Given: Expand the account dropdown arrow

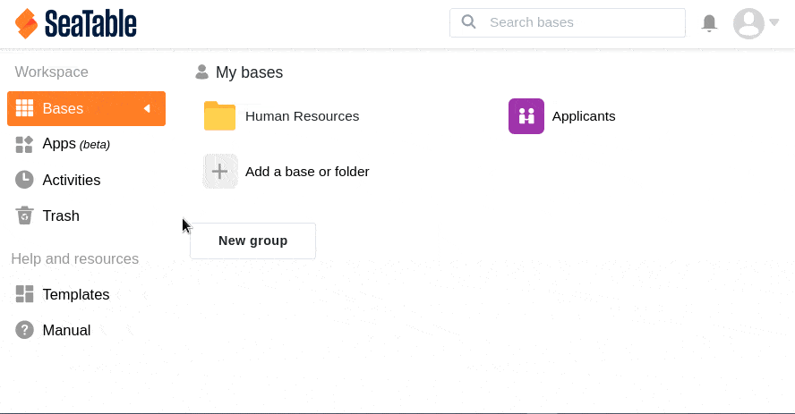Looking at the screenshot, I should (774, 23).
